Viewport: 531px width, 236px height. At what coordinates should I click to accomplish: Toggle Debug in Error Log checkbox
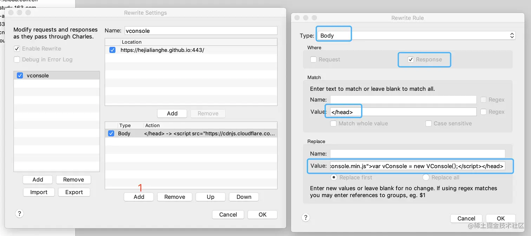coord(17,59)
